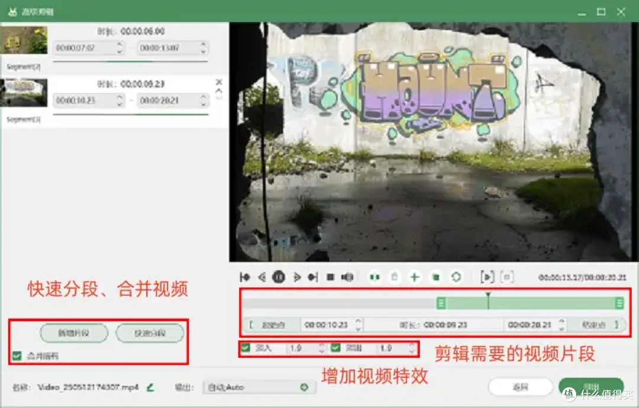Add a segment with the plus icon
639x408 pixels.
pyautogui.click(x=414, y=277)
